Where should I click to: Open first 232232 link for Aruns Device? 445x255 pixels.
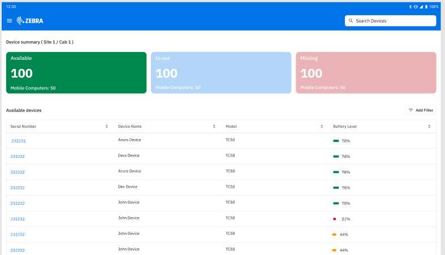tap(19, 141)
